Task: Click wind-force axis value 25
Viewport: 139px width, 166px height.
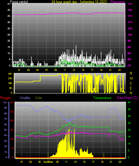Action: pyautogui.click(x=9, y=35)
